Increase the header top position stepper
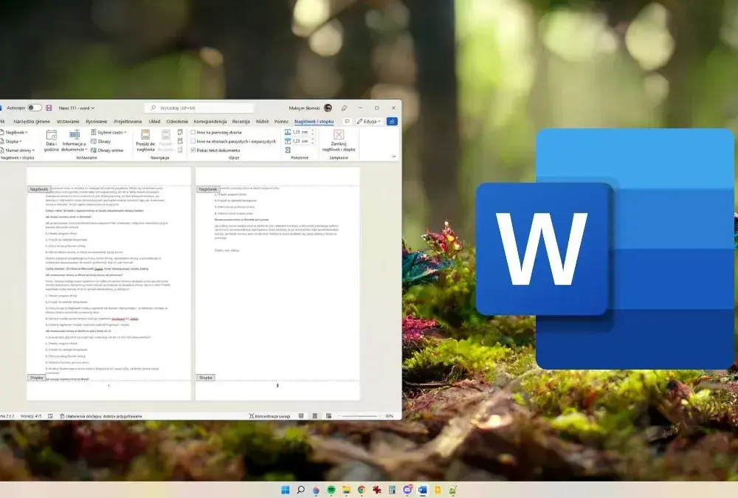This screenshot has width=738, height=498. click(x=312, y=131)
